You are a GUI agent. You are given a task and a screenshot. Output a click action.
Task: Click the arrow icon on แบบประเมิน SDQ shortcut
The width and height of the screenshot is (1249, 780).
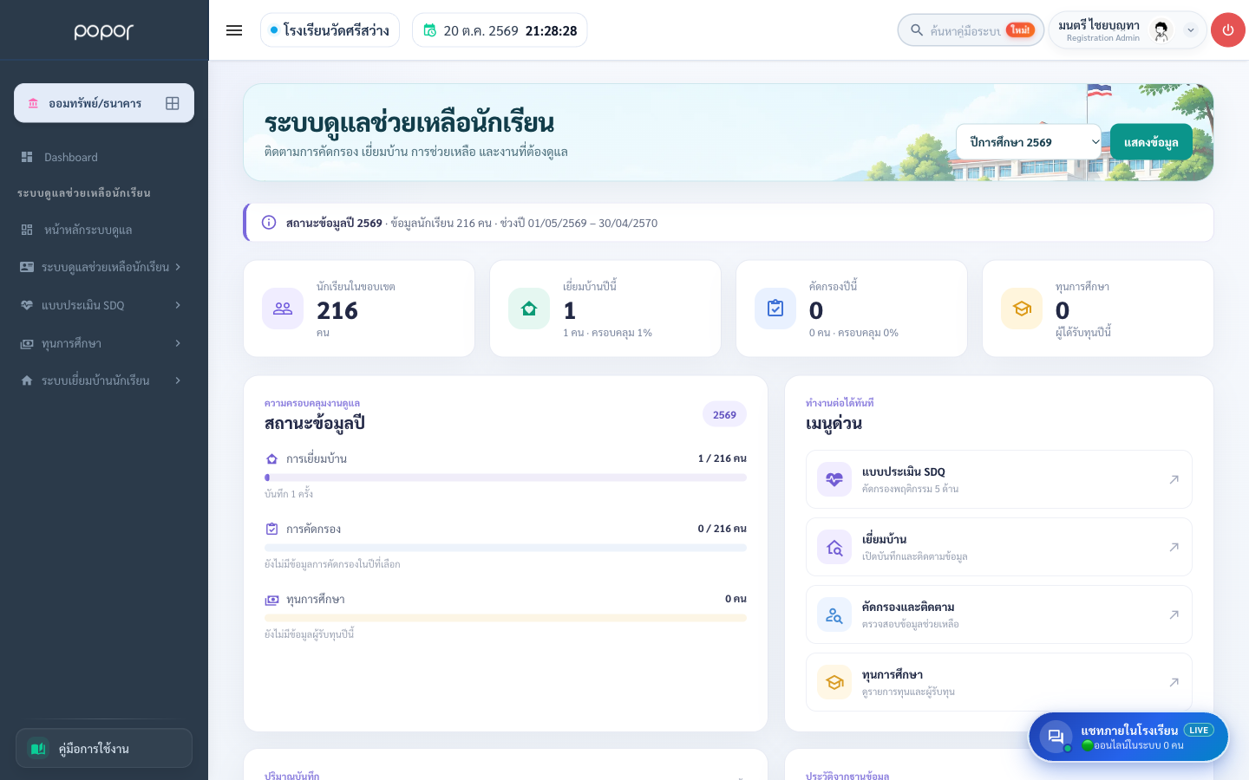pos(1174,479)
